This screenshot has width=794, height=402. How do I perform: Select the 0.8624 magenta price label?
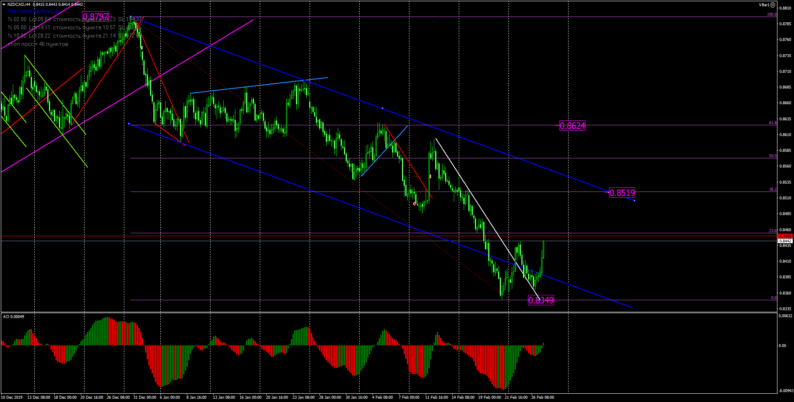(572, 126)
